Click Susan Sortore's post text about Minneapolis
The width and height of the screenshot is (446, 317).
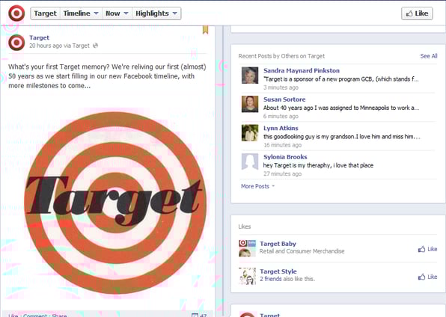(x=341, y=108)
